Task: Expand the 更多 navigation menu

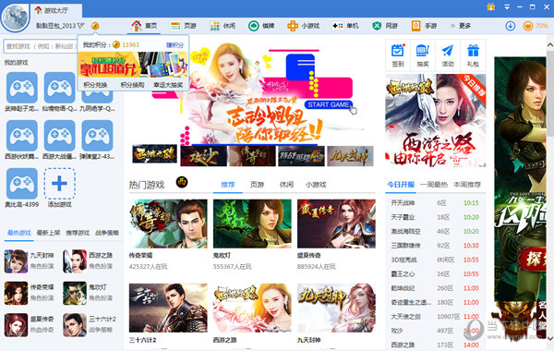Action: coord(461,26)
